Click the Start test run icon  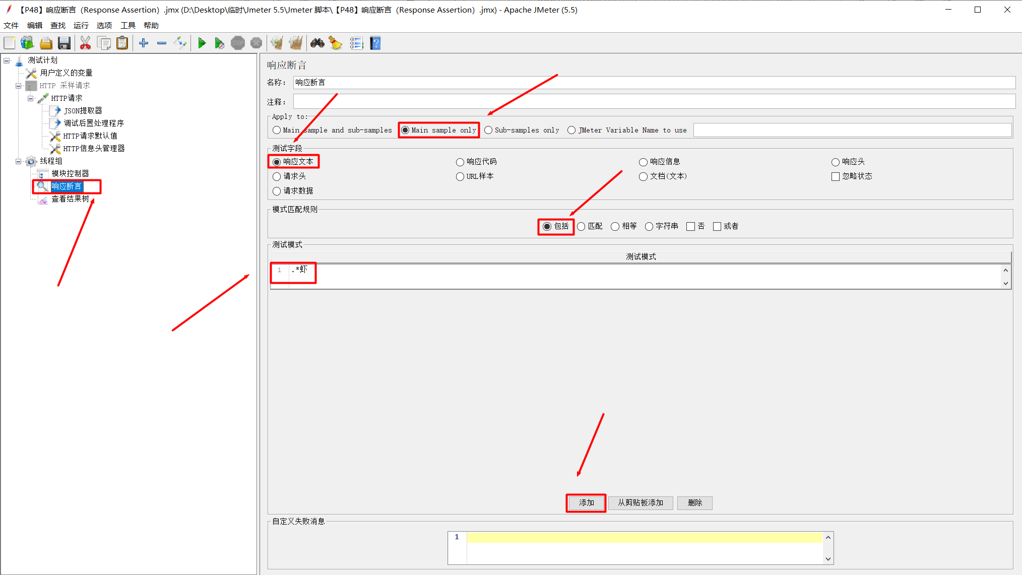point(202,43)
